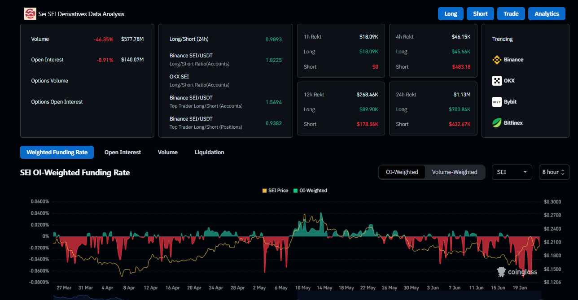Click the Binance link text in Trending
Image resolution: width=578 pixels, height=300 pixels.
point(513,60)
